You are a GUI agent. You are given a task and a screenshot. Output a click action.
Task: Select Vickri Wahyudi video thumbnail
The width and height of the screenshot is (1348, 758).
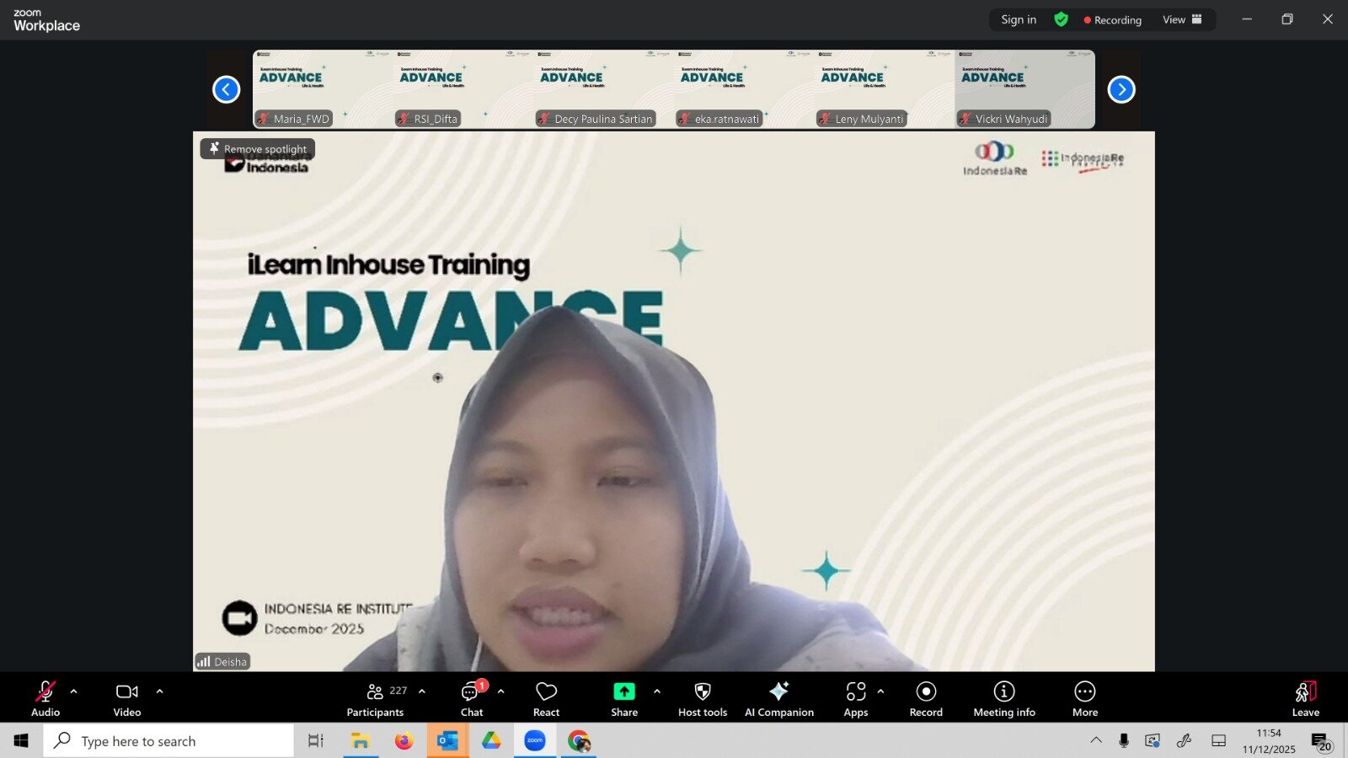point(1024,89)
